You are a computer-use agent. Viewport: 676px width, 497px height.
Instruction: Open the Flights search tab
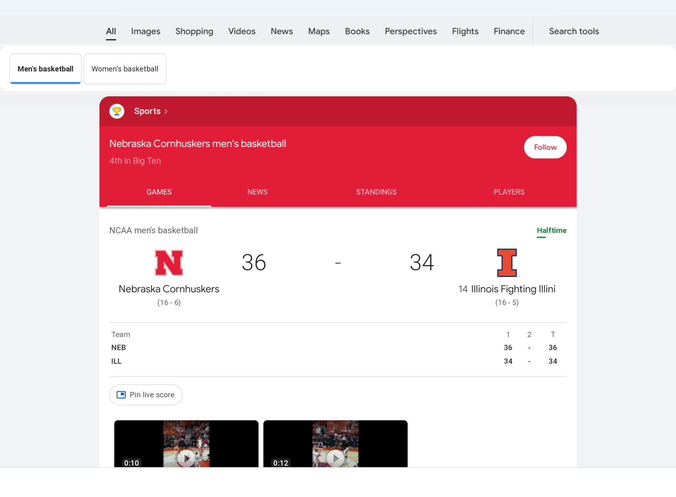tap(465, 31)
